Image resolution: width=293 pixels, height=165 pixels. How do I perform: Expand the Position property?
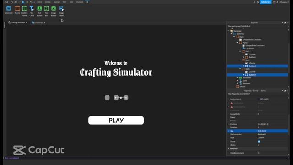tap(228, 124)
